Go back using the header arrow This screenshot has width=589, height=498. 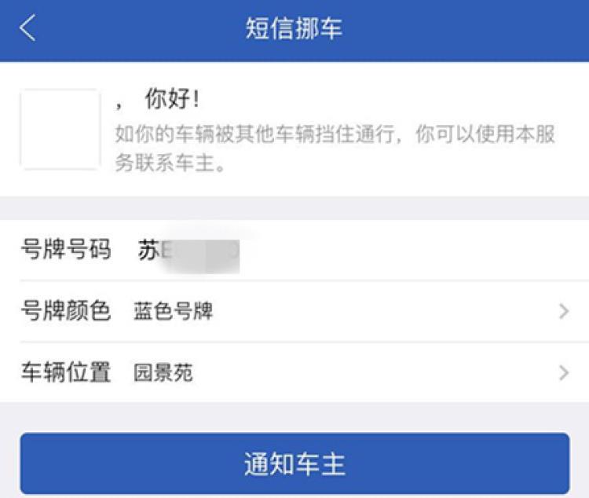(x=27, y=27)
